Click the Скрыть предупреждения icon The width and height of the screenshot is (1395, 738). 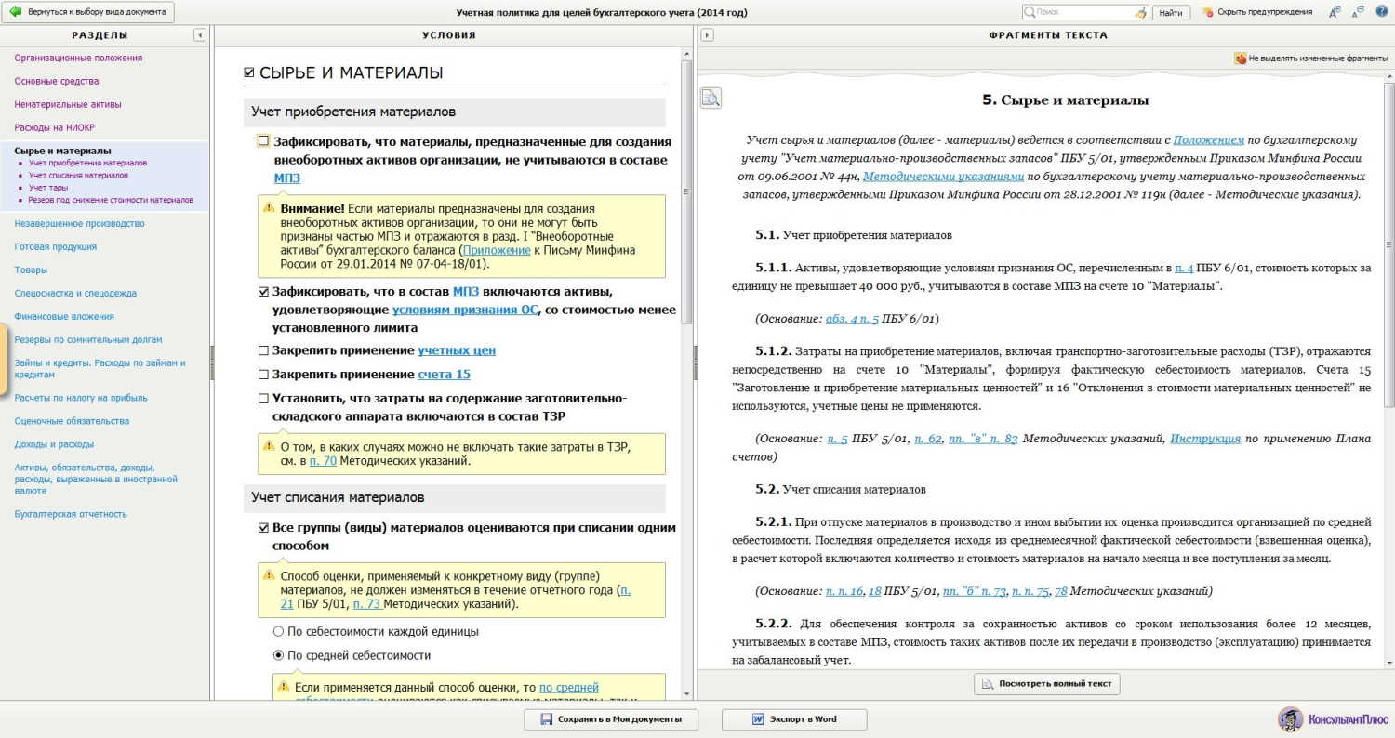[1207, 12]
